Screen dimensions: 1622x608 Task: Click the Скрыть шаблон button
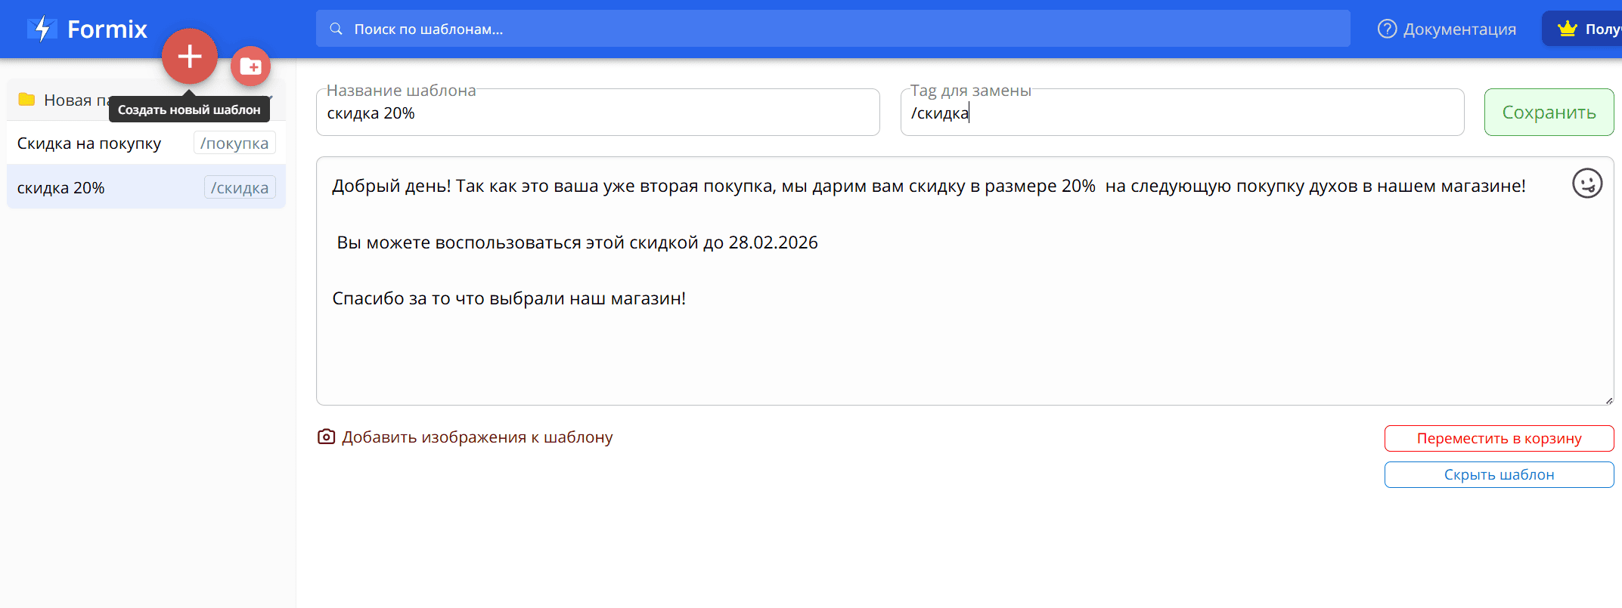click(x=1499, y=475)
